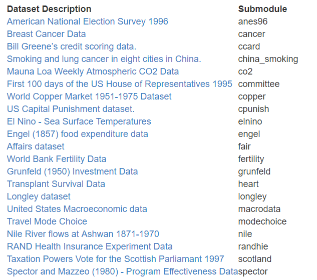
Task: Open Engel (1857) food expenditure data
Action: (x=78, y=134)
